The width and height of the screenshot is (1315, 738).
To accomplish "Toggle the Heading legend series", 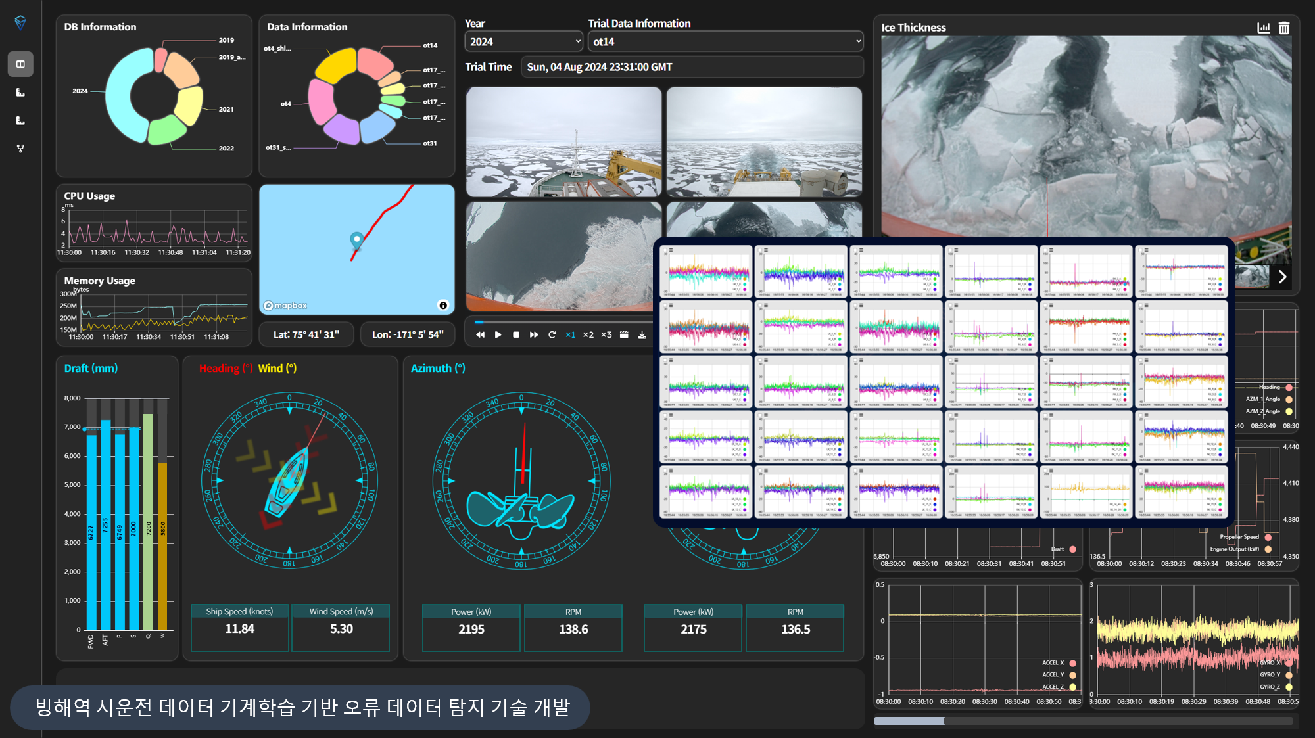I will [x=1289, y=387].
